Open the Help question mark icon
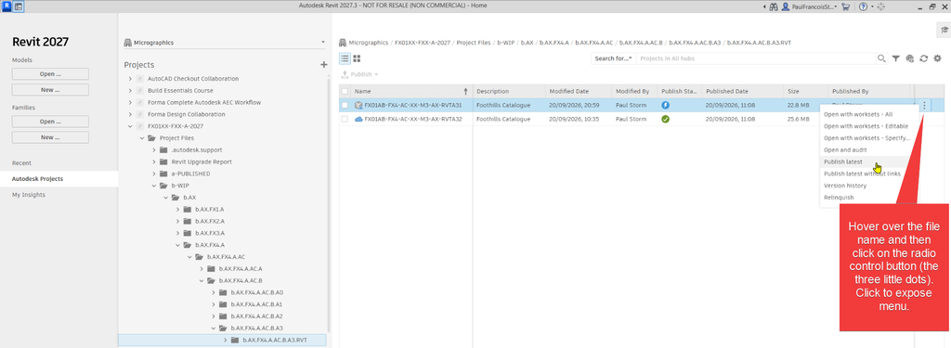This screenshot has width=951, height=348. pos(863,6)
